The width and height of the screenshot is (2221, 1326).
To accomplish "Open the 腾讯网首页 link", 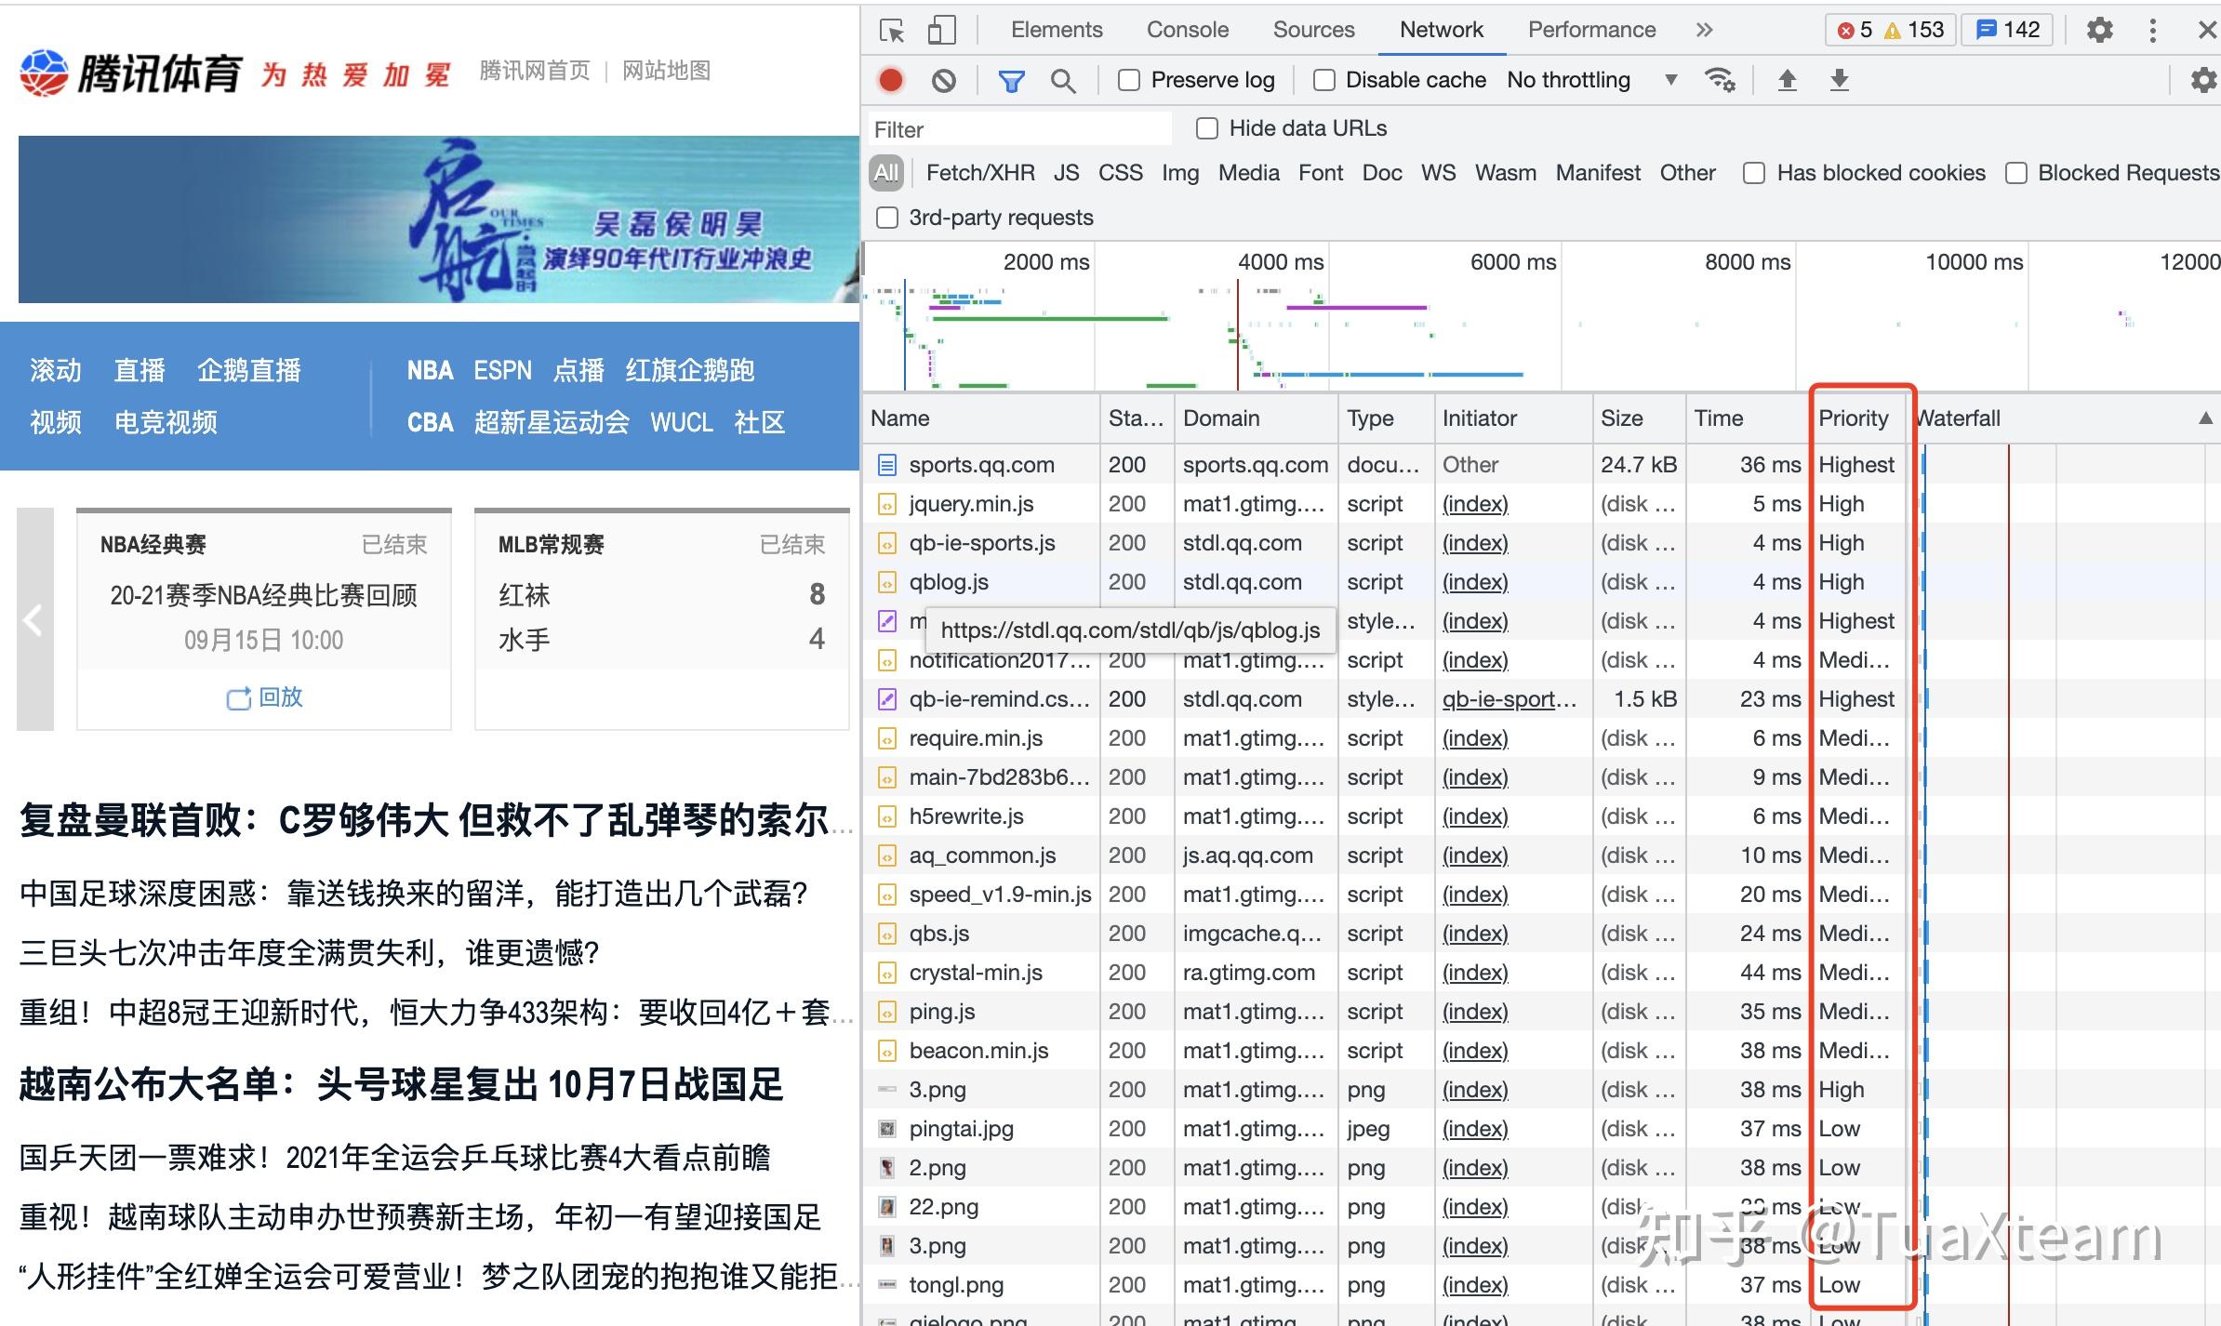I will tap(534, 71).
